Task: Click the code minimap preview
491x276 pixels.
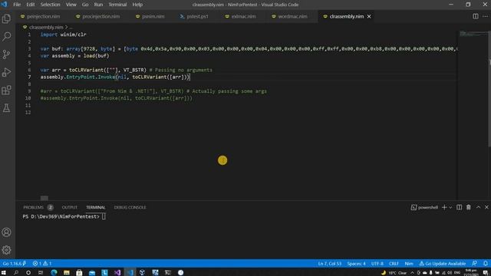Action: [x=473, y=34]
